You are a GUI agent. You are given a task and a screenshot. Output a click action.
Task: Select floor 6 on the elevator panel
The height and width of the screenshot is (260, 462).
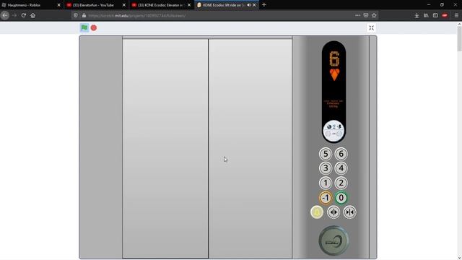pos(341,154)
